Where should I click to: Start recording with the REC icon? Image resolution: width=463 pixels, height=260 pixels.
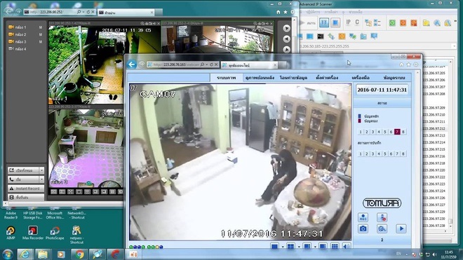[363, 218]
